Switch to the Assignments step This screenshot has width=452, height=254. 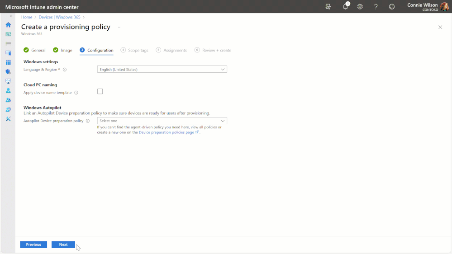171,50
